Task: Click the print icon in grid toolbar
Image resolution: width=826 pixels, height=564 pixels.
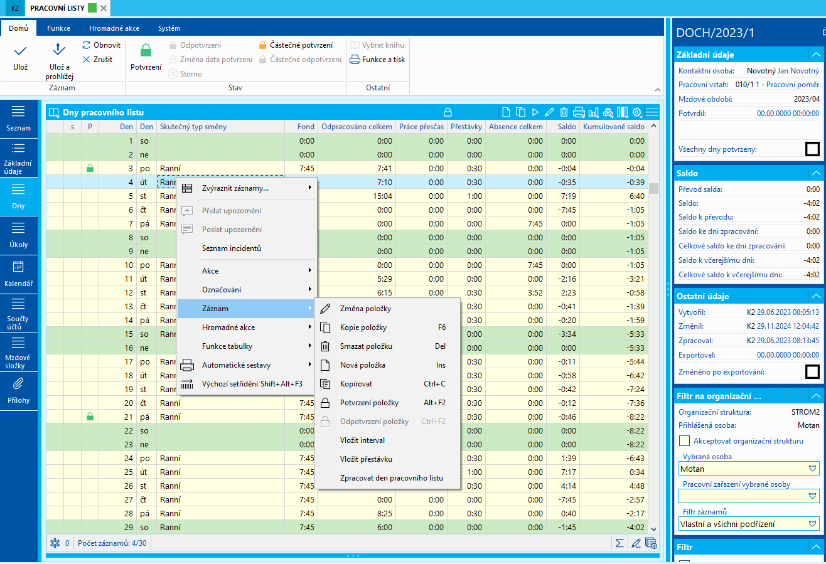Action: click(x=579, y=112)
